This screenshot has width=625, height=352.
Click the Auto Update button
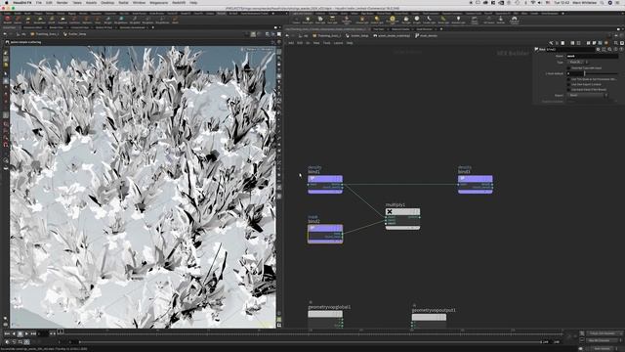[x=603, y=348]
